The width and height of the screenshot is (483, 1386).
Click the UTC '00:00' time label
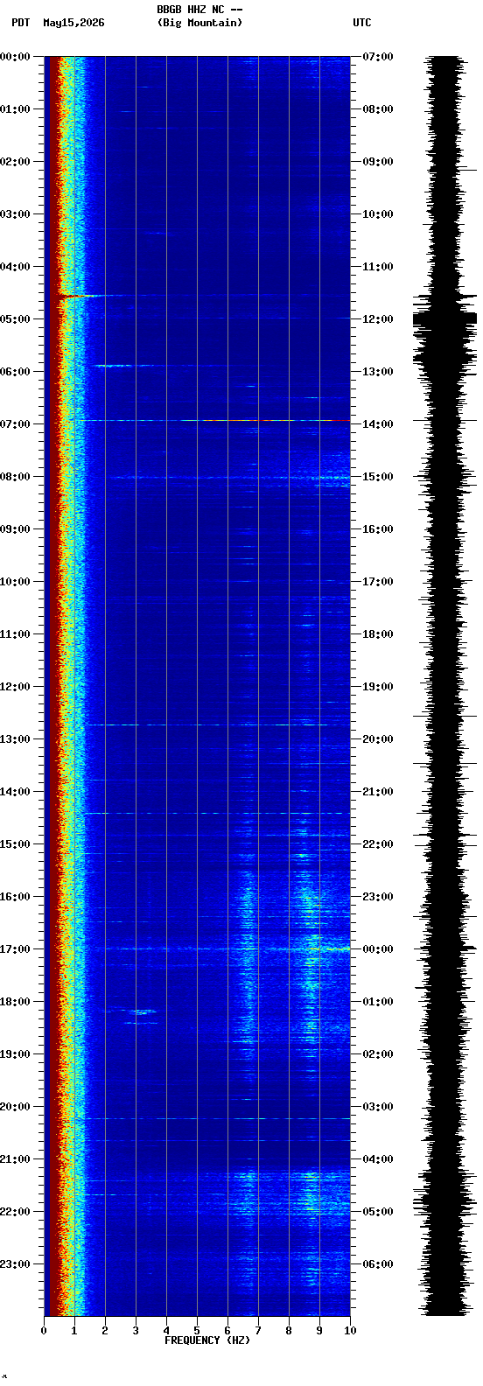click(378, 949)
